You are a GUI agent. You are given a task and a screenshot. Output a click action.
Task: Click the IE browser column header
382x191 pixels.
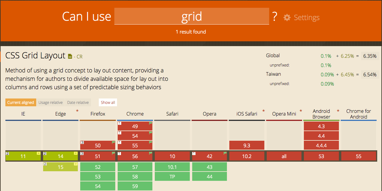coord(23,114)
